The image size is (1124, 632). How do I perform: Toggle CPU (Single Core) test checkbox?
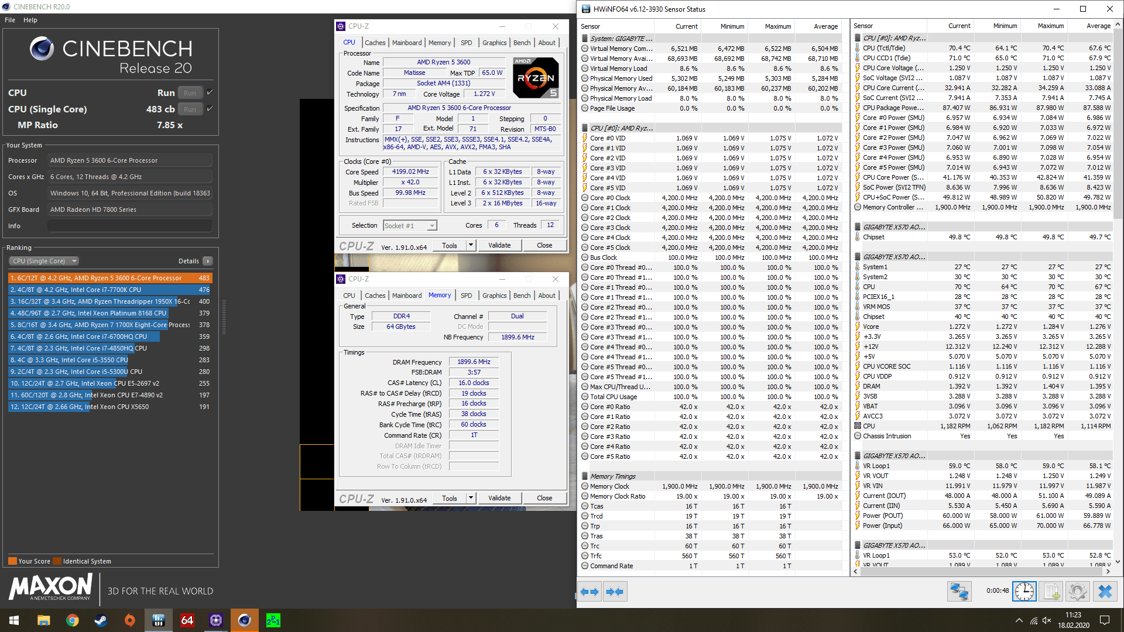click(210, 109)
